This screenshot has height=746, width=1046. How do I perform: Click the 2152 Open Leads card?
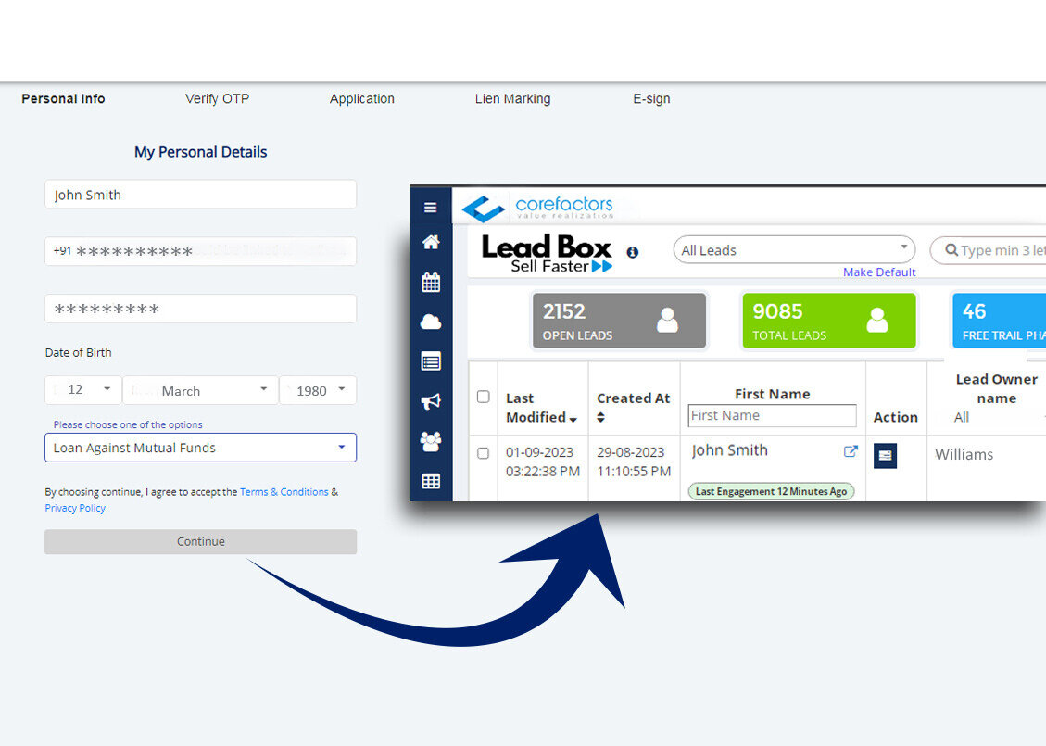(x=619, y=321)
